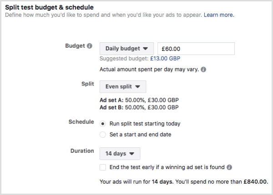Click the £60.00 budget amount field
This screenshot has height=195, width=273.
(x=196, y=49)
